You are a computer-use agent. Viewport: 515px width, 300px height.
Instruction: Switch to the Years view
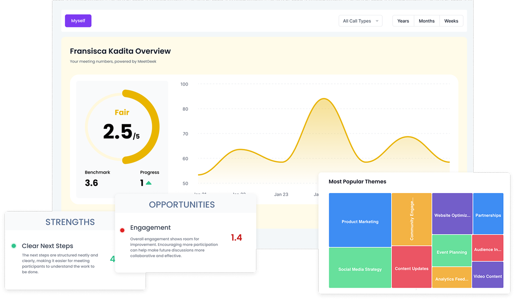click(403, 21)
